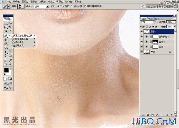179x128 pixels.
Task: Open layer blend mode 正常 dropdown
Action: 154,22
